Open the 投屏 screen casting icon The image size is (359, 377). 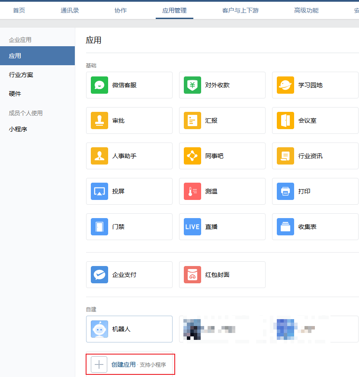[x=99, y=191]
